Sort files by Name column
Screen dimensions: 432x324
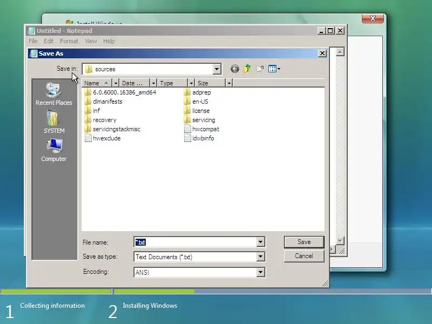(97, 83)
